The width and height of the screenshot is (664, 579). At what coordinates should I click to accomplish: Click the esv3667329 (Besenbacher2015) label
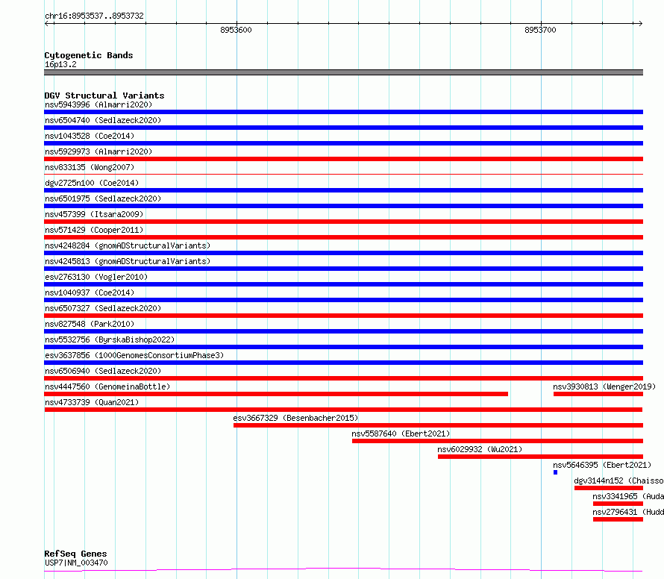(295, 418)
